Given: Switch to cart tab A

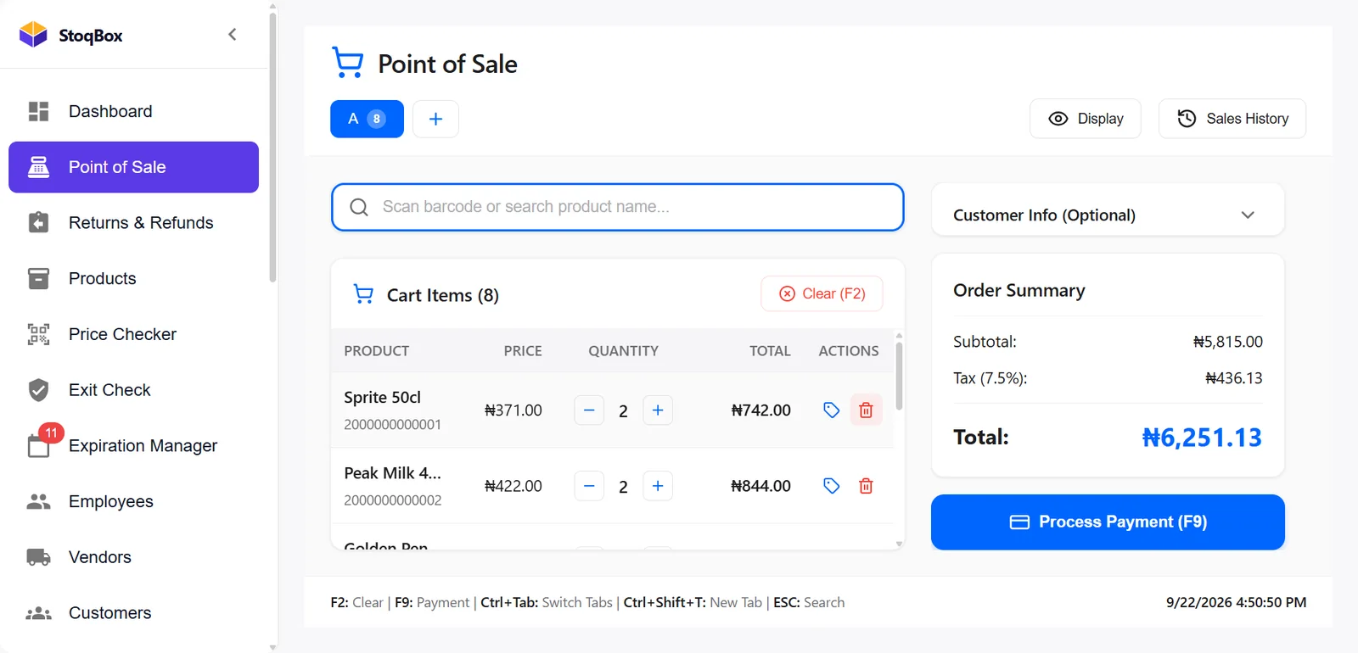Looking at the screenshot, I should click(367, 119).
